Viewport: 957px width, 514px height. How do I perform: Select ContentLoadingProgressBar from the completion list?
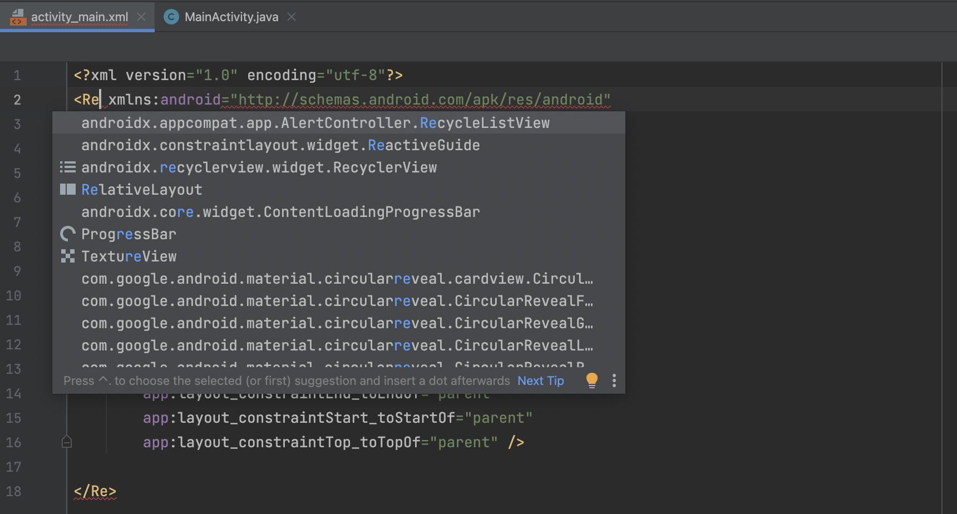coord(280,212)
